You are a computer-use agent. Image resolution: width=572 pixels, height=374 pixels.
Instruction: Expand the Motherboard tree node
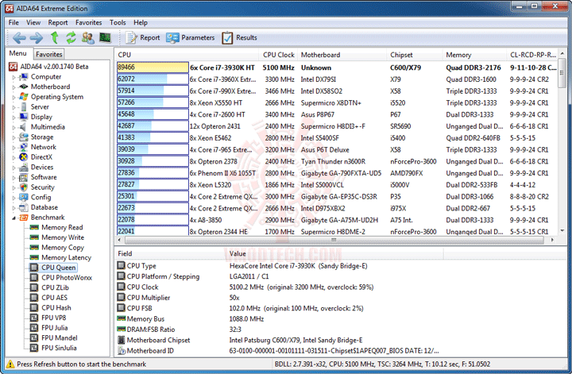[14, 87]
